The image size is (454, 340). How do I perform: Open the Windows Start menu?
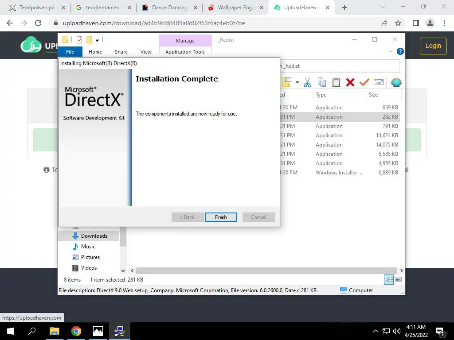coord(11,331)
